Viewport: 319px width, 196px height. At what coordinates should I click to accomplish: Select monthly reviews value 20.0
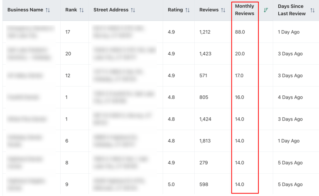240,54
